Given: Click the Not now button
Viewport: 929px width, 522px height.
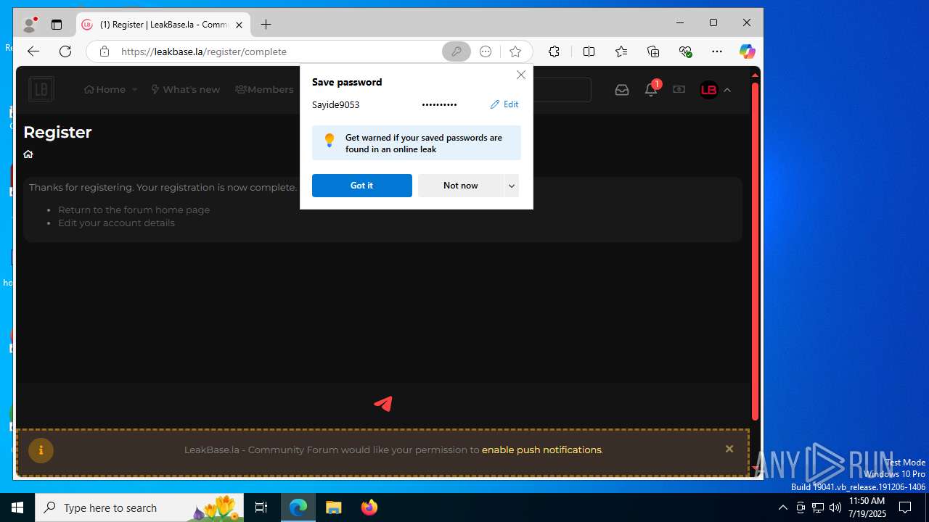Looking at the screenshot, I should point(461,186).
